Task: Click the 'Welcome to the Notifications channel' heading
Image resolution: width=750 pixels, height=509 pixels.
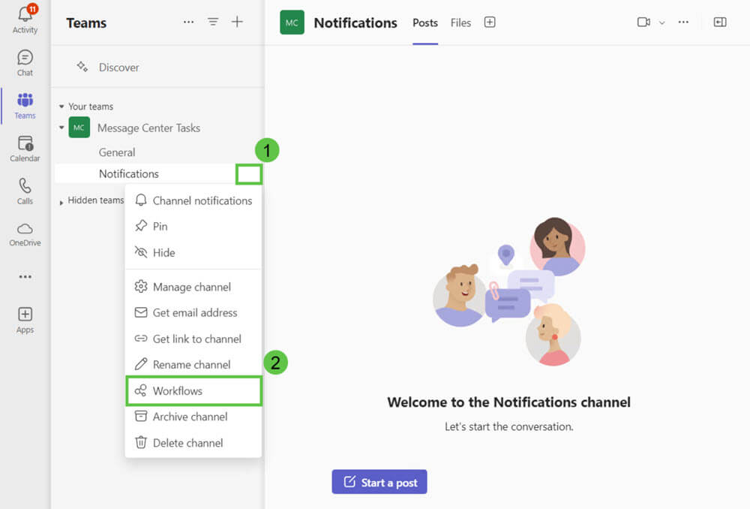Action: click(x=509, y=402)
